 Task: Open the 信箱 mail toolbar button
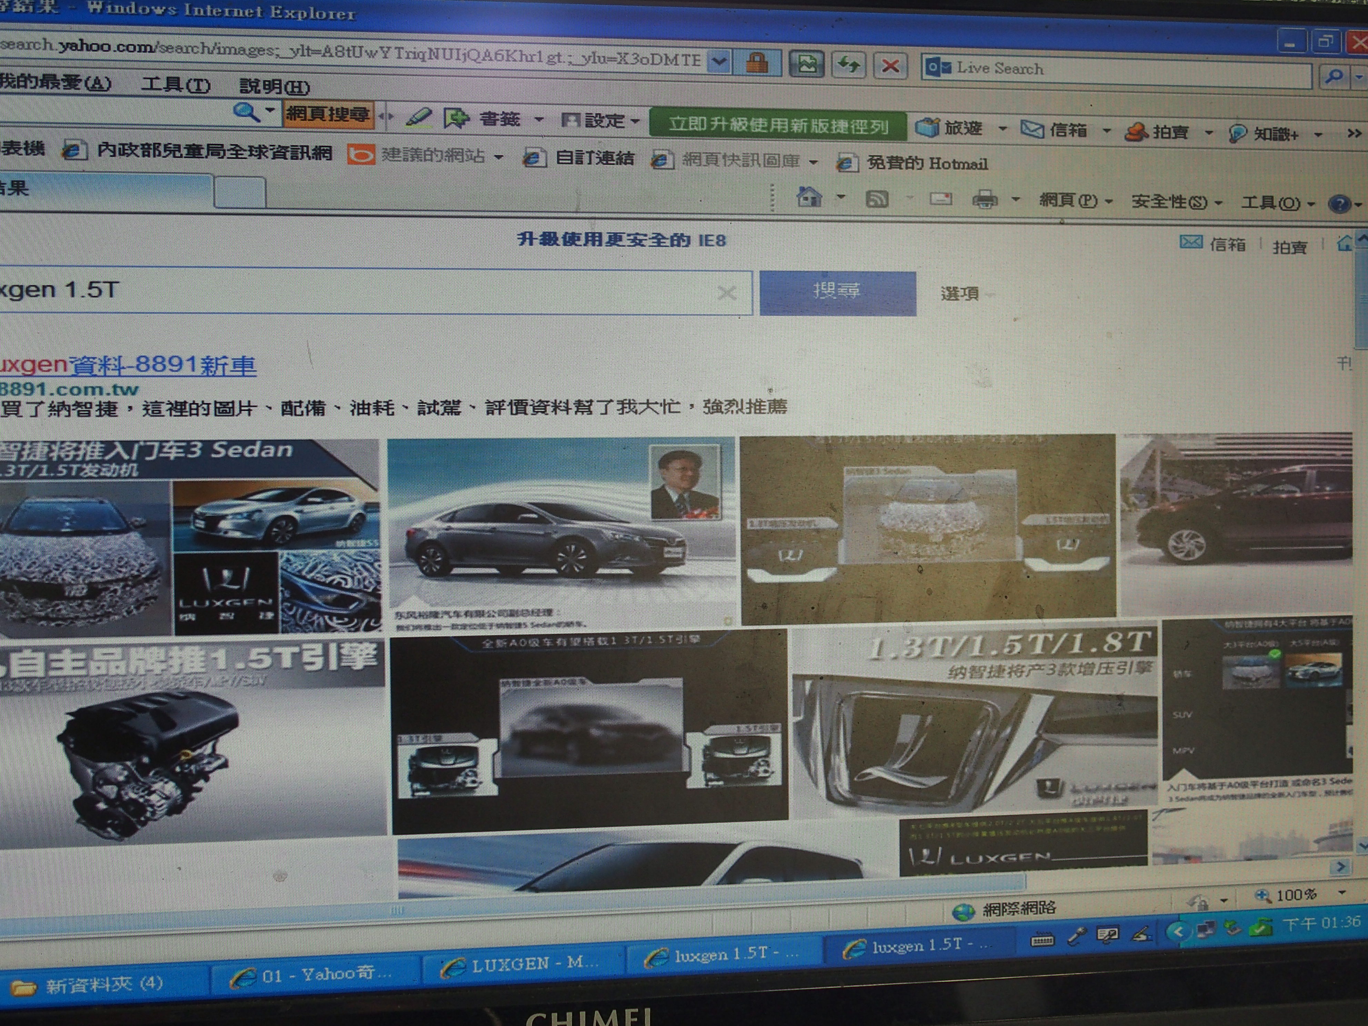tap(1054, 130)
